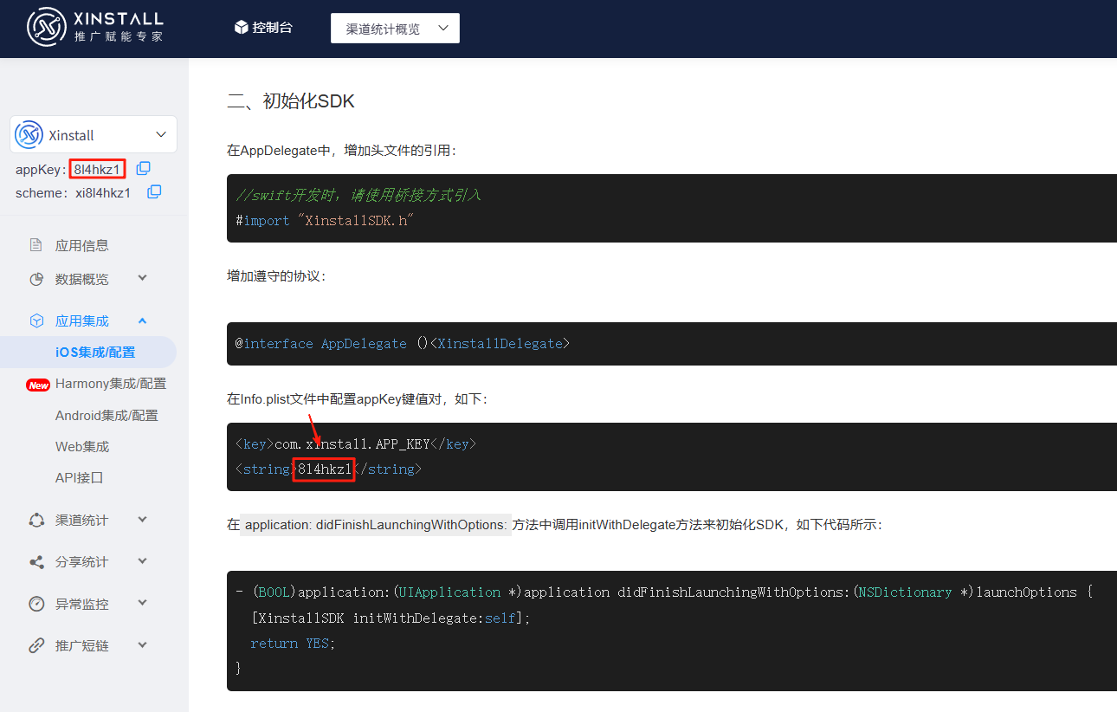Viewport: 1117px width, 712px height.
Task: Select the appKey text 8l4hkz1 in sidebar
Action: [97, 169]
